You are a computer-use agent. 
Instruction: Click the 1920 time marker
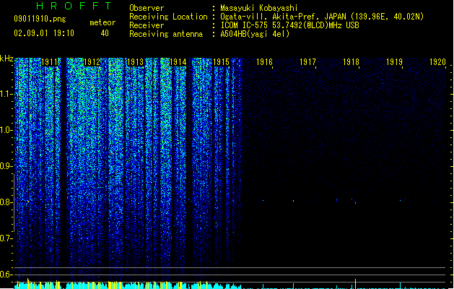pyautogui.click(x=438, y=62)
